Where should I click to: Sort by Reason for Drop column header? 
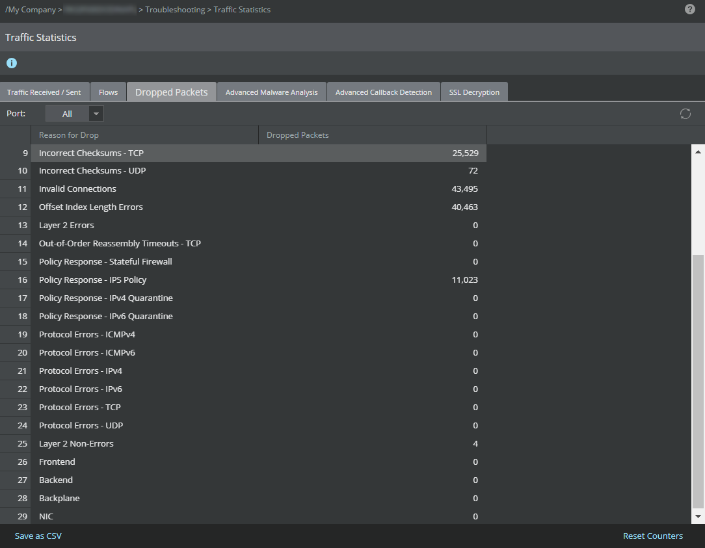[x=145, y=135]
